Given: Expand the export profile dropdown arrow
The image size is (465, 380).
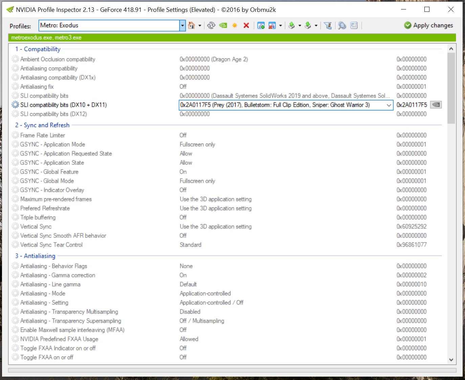Looking at the screenshot, I should (x=300, y=26).
